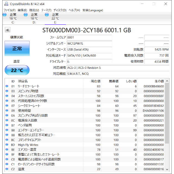Screen dimensions: 174x174
Task: Click status dot for 05 代替処理済のセクタ数
Action: coord(7,101)
